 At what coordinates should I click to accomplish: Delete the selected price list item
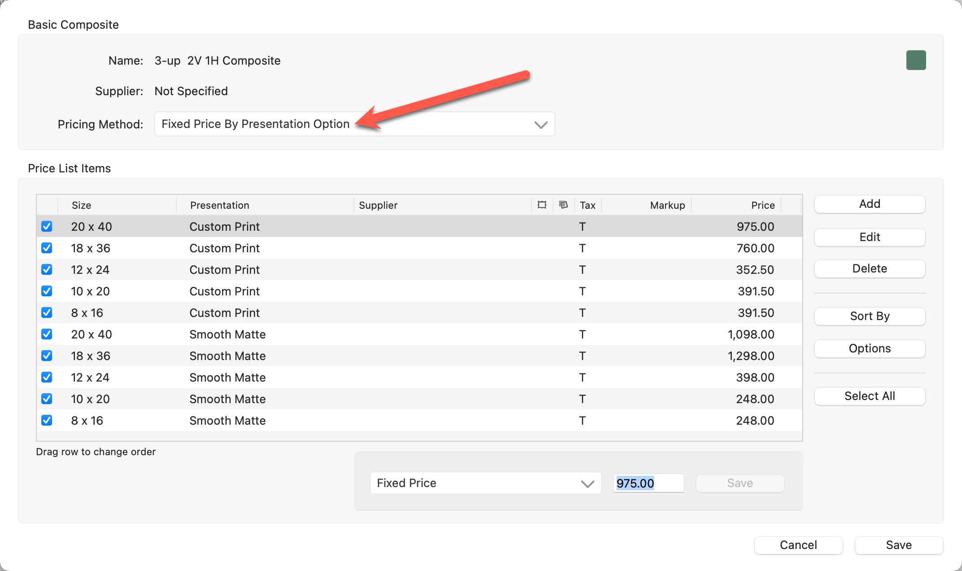click(870, 268)
